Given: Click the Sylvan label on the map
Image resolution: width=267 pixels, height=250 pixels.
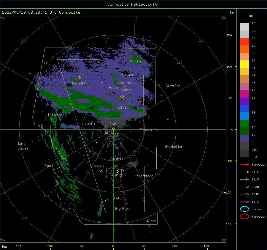Looking at the screenshot, I should pos(114,88).
